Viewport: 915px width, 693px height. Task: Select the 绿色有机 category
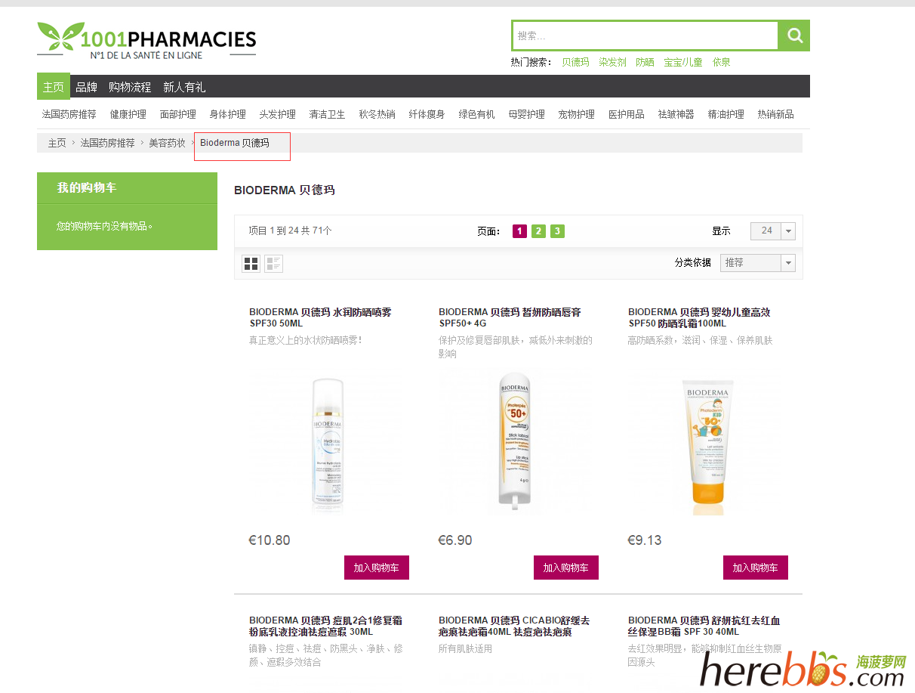(x=477, y=114)
